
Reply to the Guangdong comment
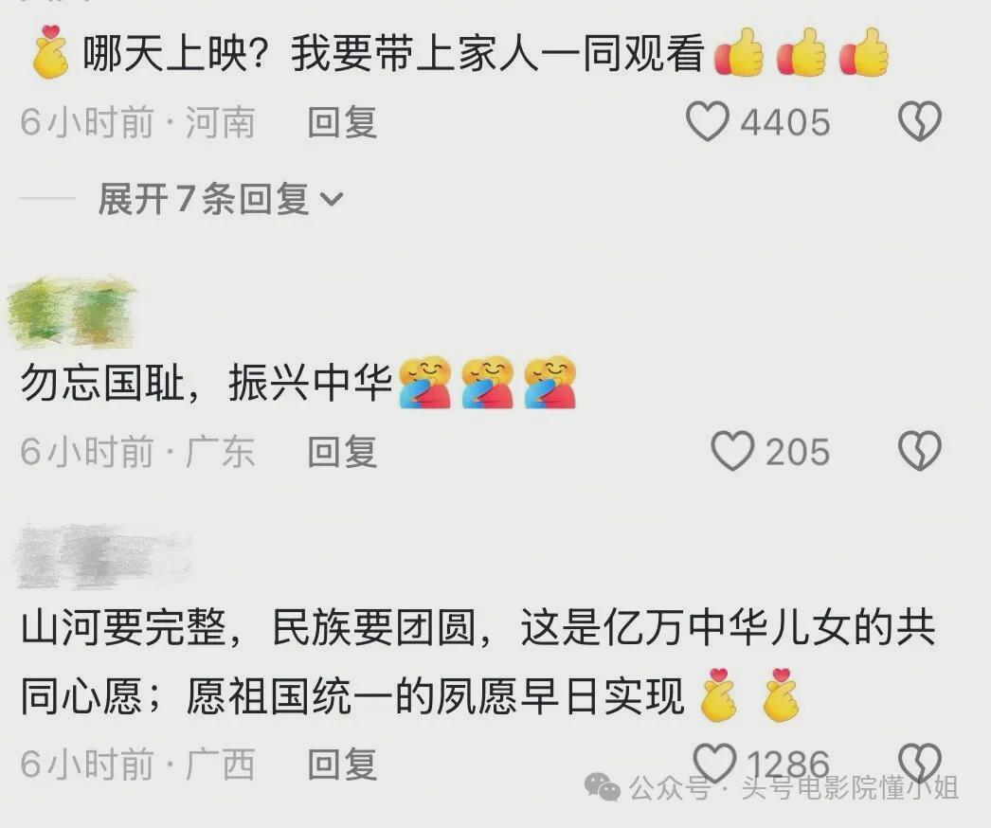(343, 452)
